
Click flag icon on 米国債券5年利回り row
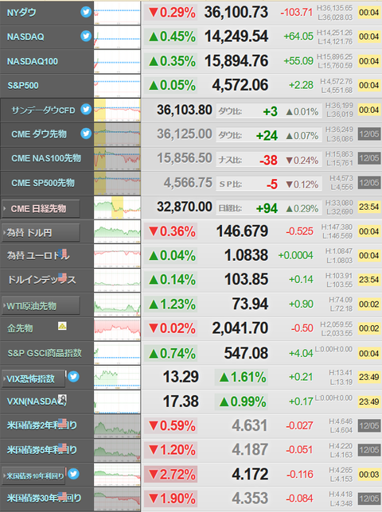pyautogui.click(x=62, y=447)
